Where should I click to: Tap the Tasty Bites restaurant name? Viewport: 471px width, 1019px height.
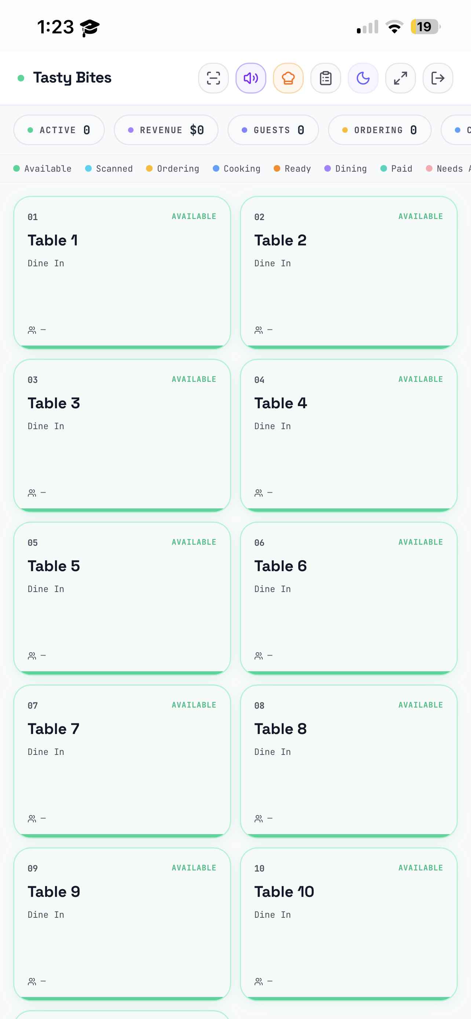pyautogui.click(x=72, y=77)
